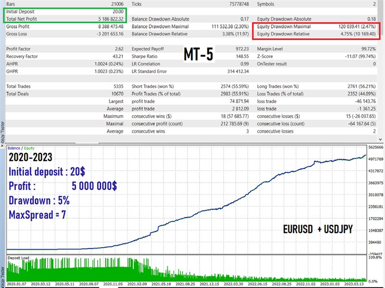Click the Total Net Profit value
The width and height of the screenshot is (385, 288).
108,19
